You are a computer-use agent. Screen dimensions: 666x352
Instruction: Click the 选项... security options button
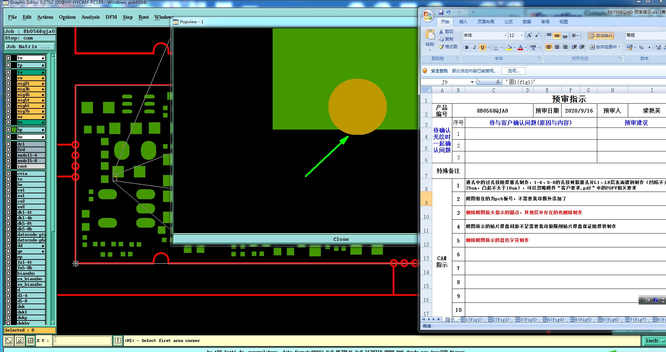point(513,71)
